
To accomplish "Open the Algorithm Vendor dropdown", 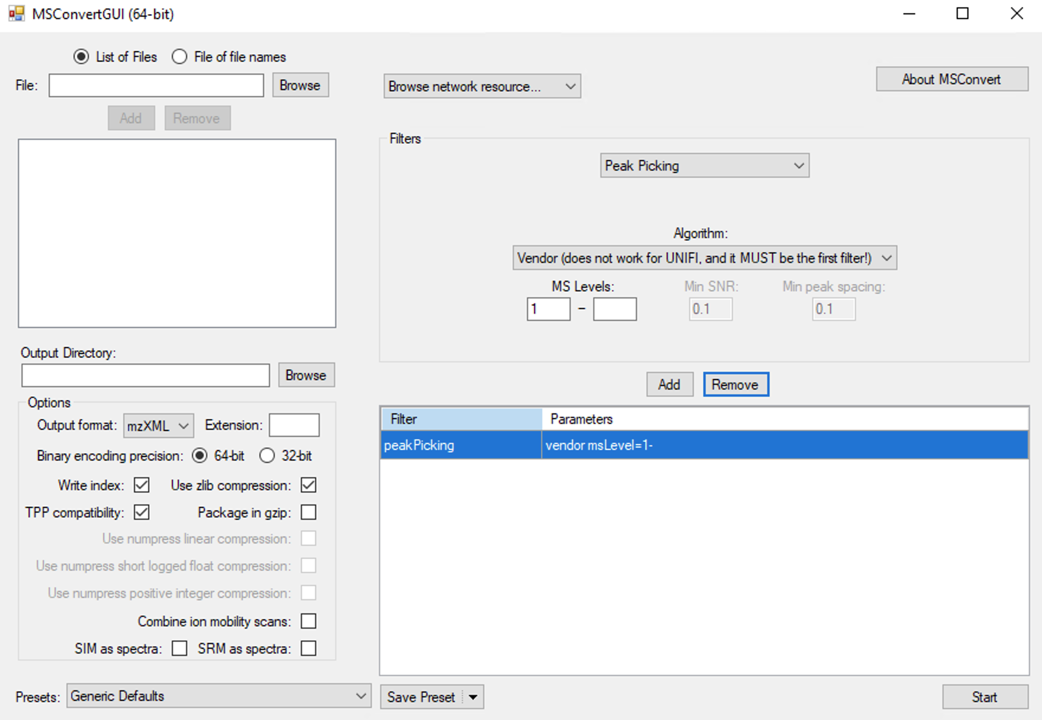I will 705,258.
